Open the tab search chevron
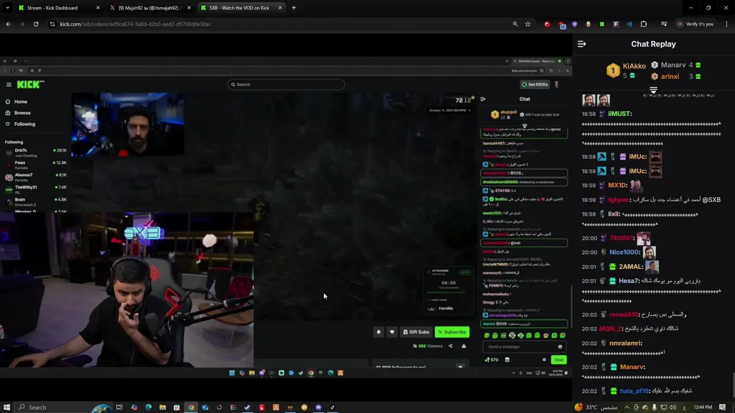735x413 pixels. (x=7, y=8)
